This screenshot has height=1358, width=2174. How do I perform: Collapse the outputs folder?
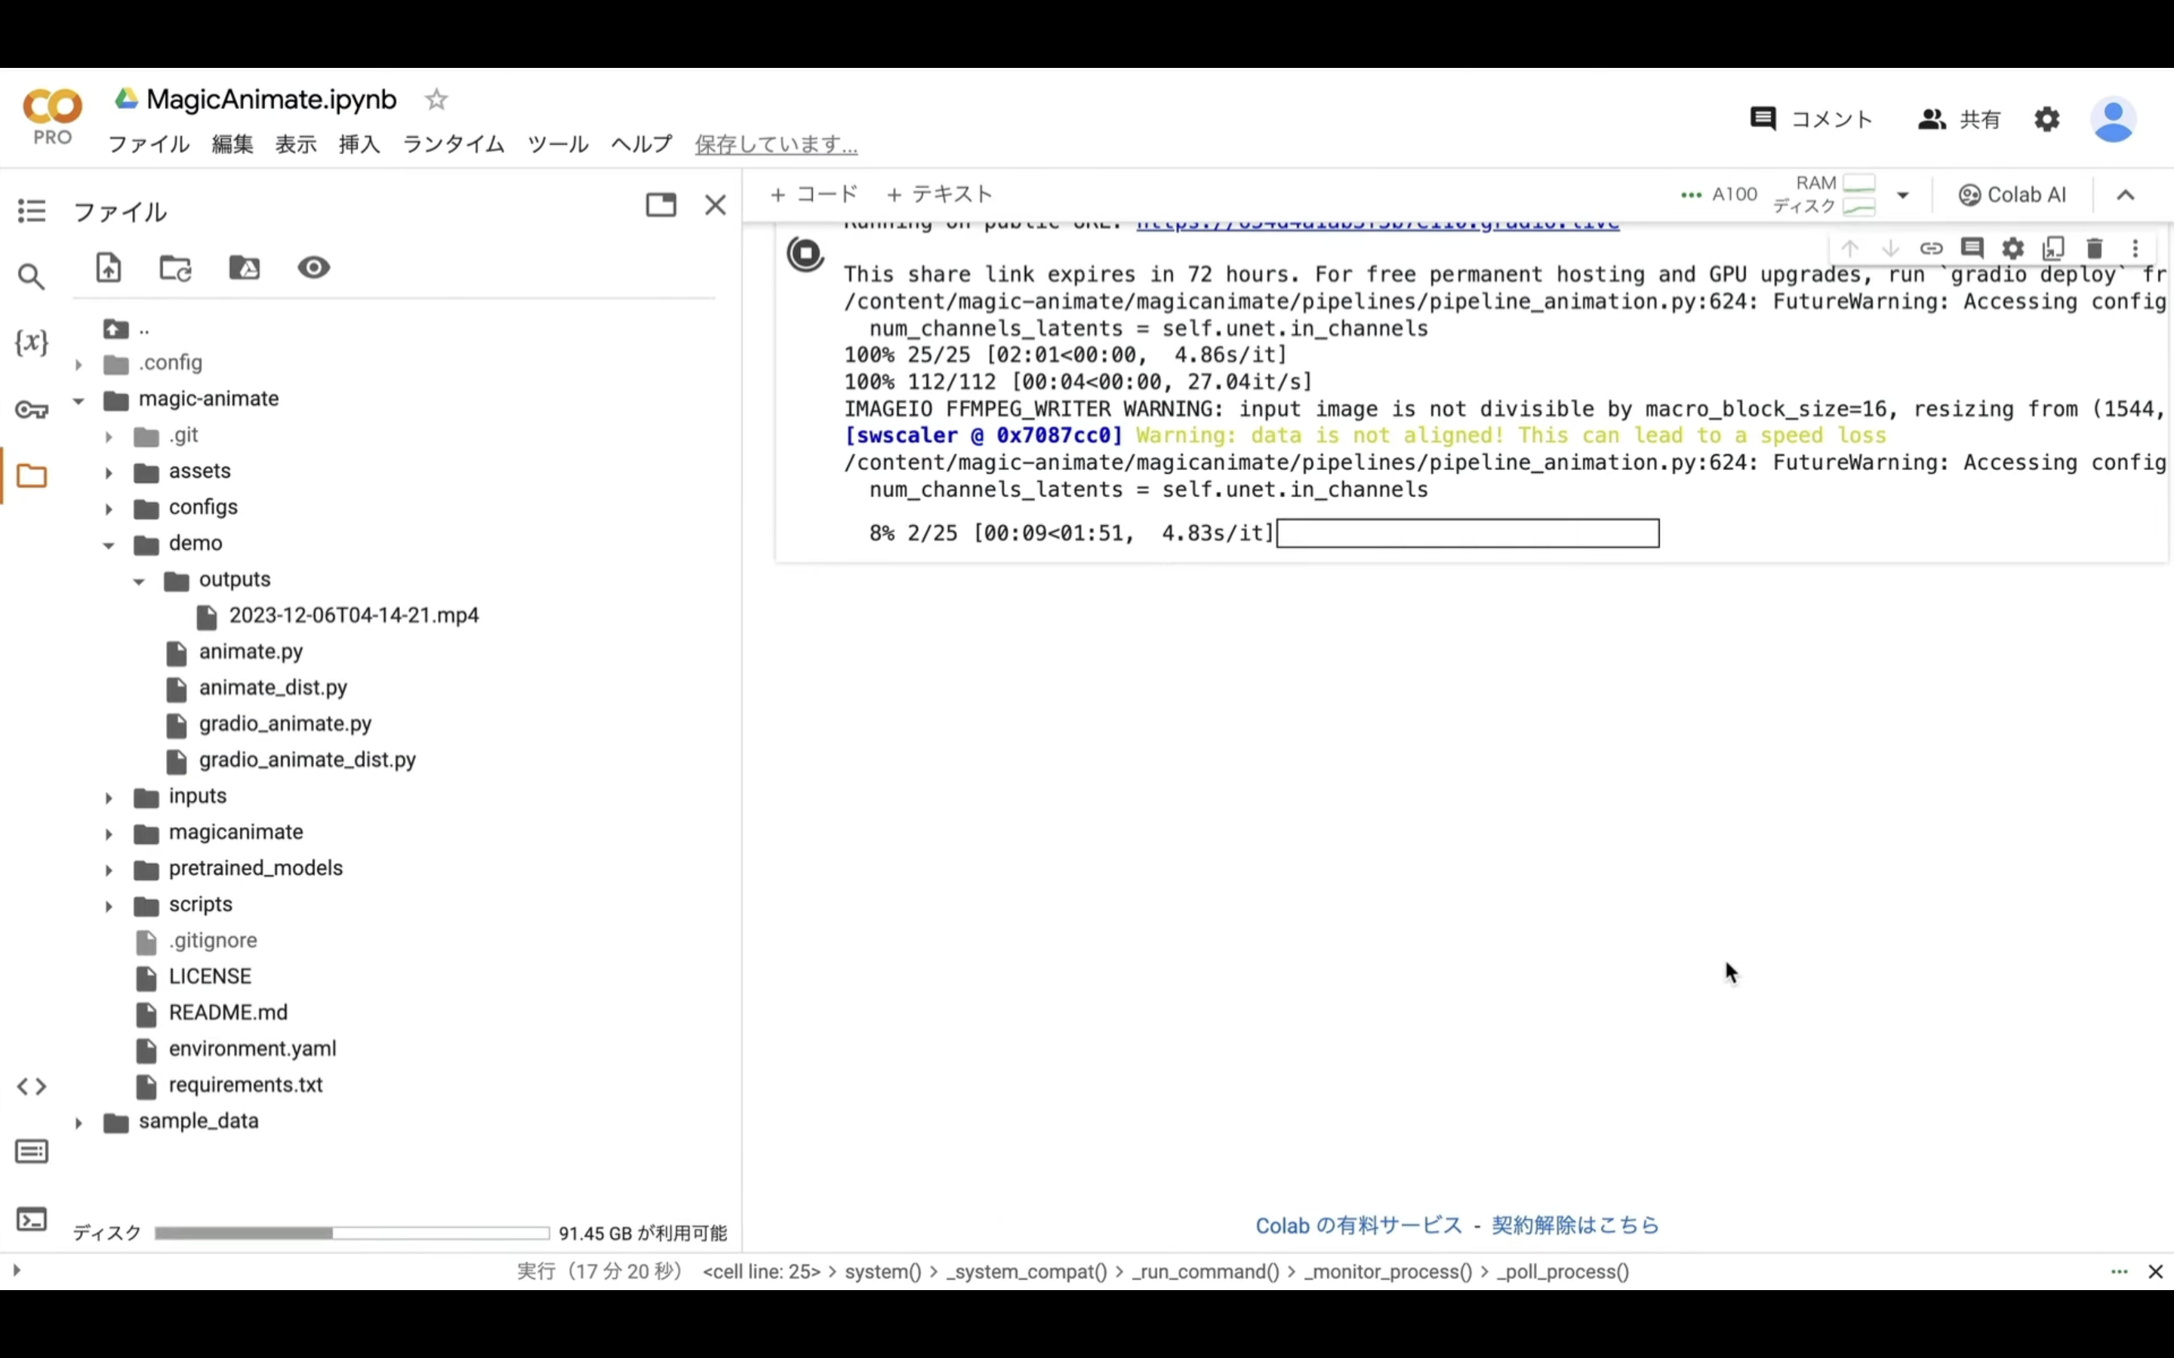tap(139, 581)
